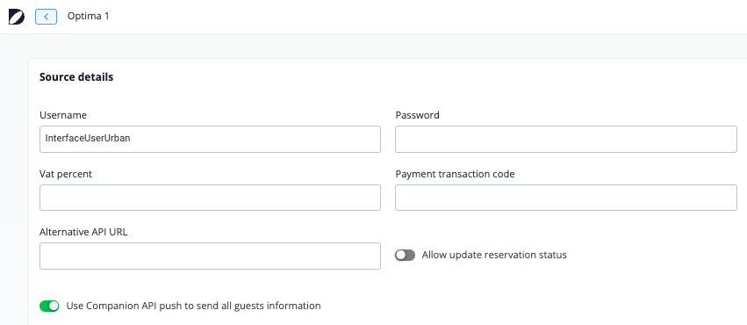Click the app logo in the header
The height and width of the screenshot is (325, 747).
[16, 17]
